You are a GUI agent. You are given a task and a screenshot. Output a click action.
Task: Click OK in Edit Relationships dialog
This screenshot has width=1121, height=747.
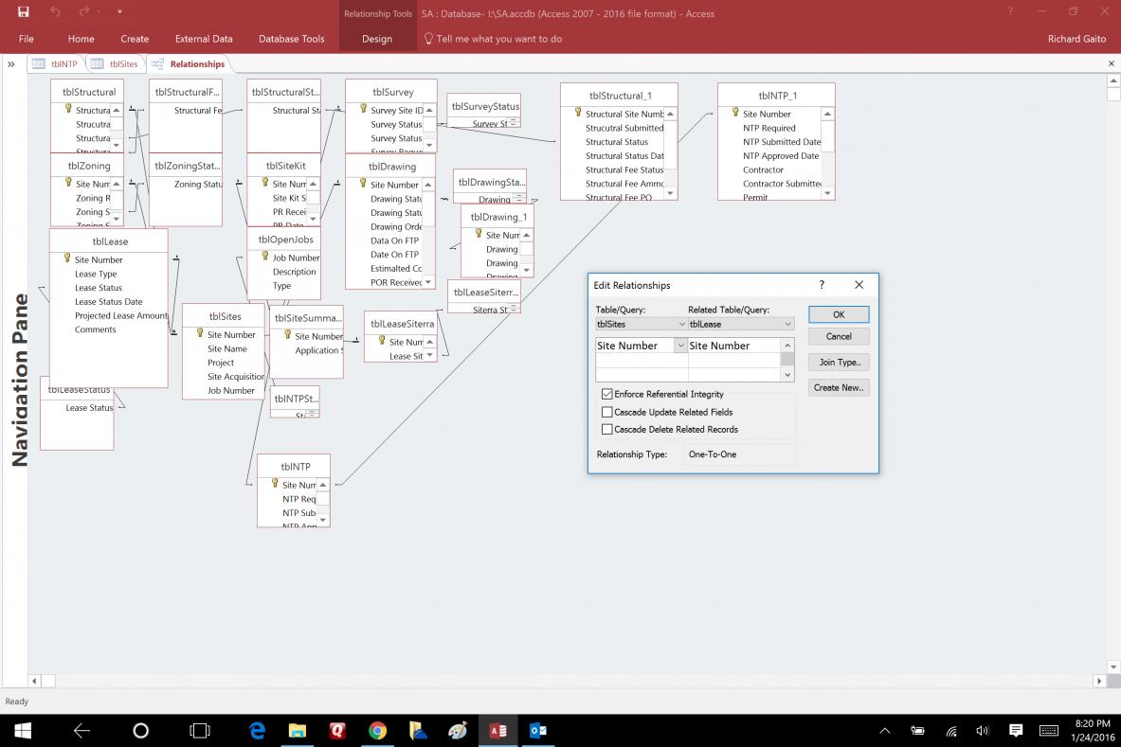click(x=839, y=314)
